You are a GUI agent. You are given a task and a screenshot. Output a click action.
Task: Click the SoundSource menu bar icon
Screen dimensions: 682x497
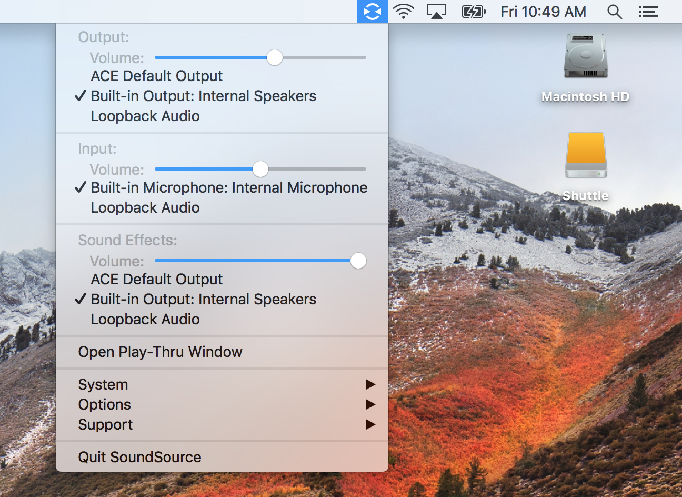click(373, 12)
